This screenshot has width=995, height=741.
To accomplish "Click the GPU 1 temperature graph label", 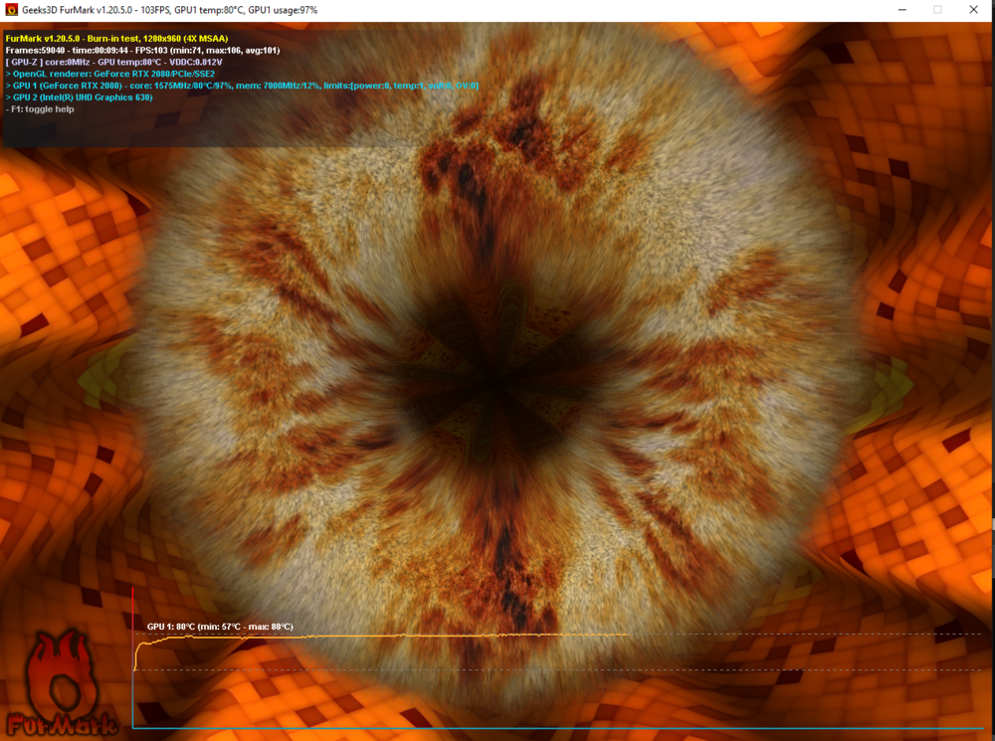I will click(220, 627).
